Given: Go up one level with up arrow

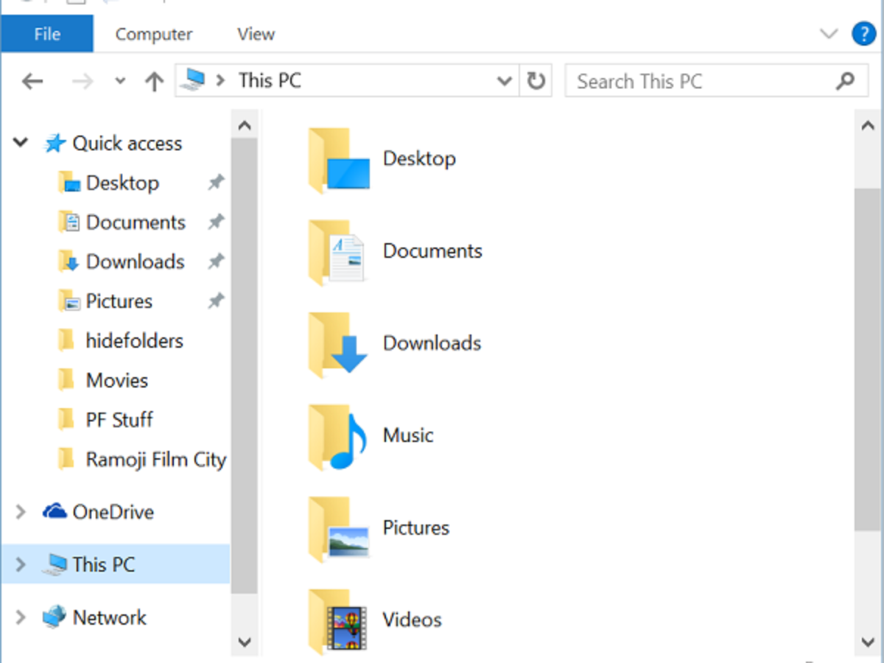Looking at the screenshot, I should tap(154, 81).
